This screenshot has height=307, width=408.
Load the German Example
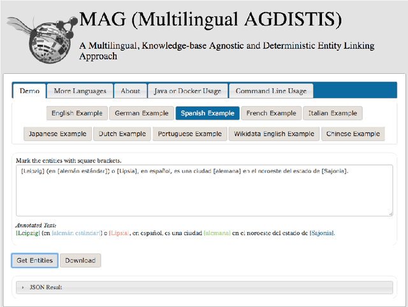coord(141,113)
